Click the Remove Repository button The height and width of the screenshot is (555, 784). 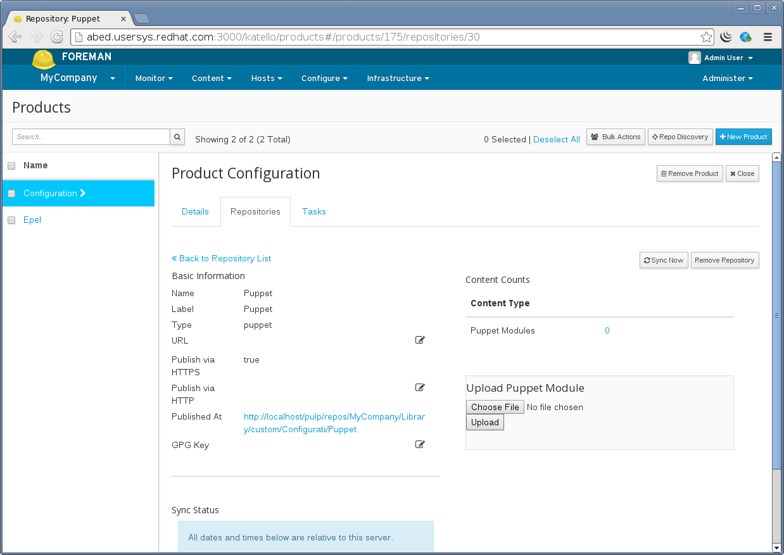tap(724, 260)
